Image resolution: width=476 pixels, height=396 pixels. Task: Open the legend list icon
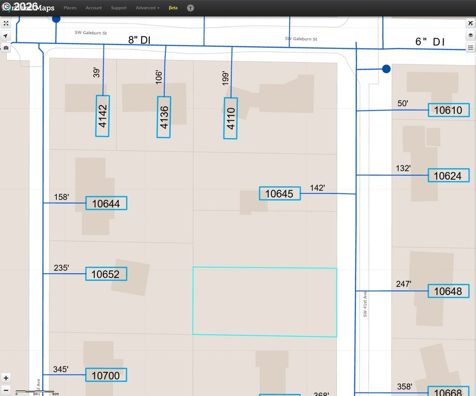[x=470, y=47]
